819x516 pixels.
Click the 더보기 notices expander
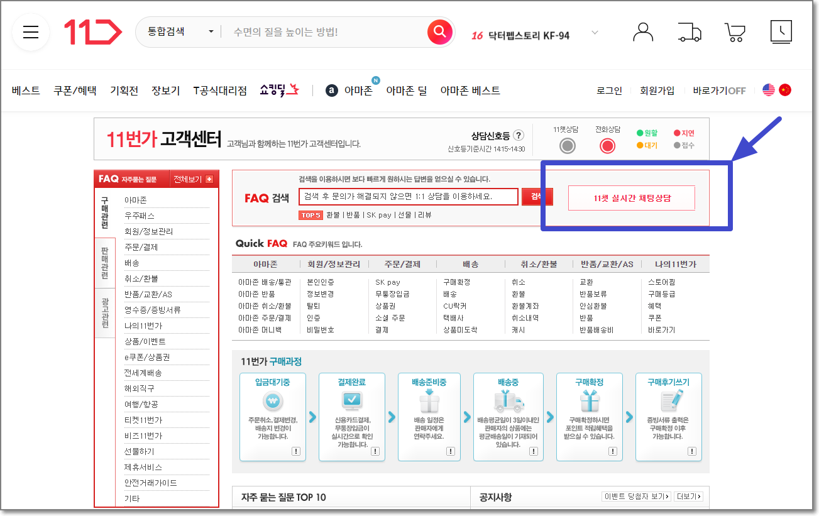pos(688,497)
